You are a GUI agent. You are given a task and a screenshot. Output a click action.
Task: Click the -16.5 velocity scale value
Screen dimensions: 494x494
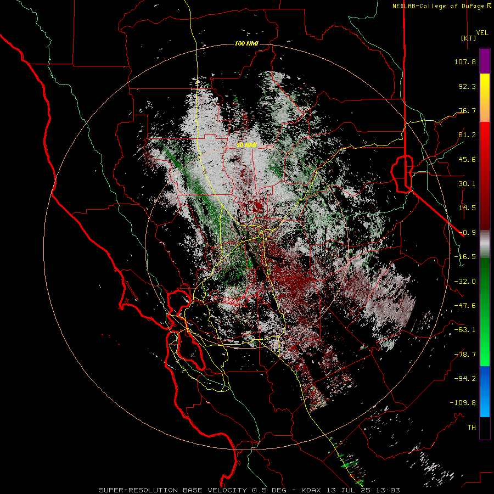465,257
